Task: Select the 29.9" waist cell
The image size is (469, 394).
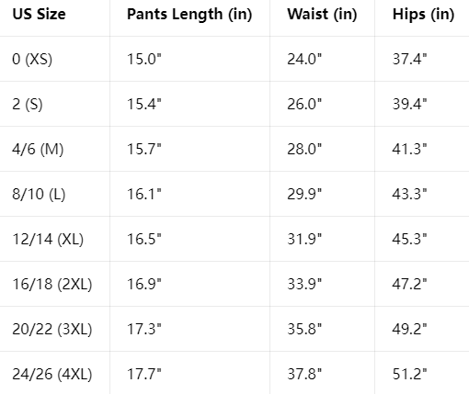Action: 304,194
